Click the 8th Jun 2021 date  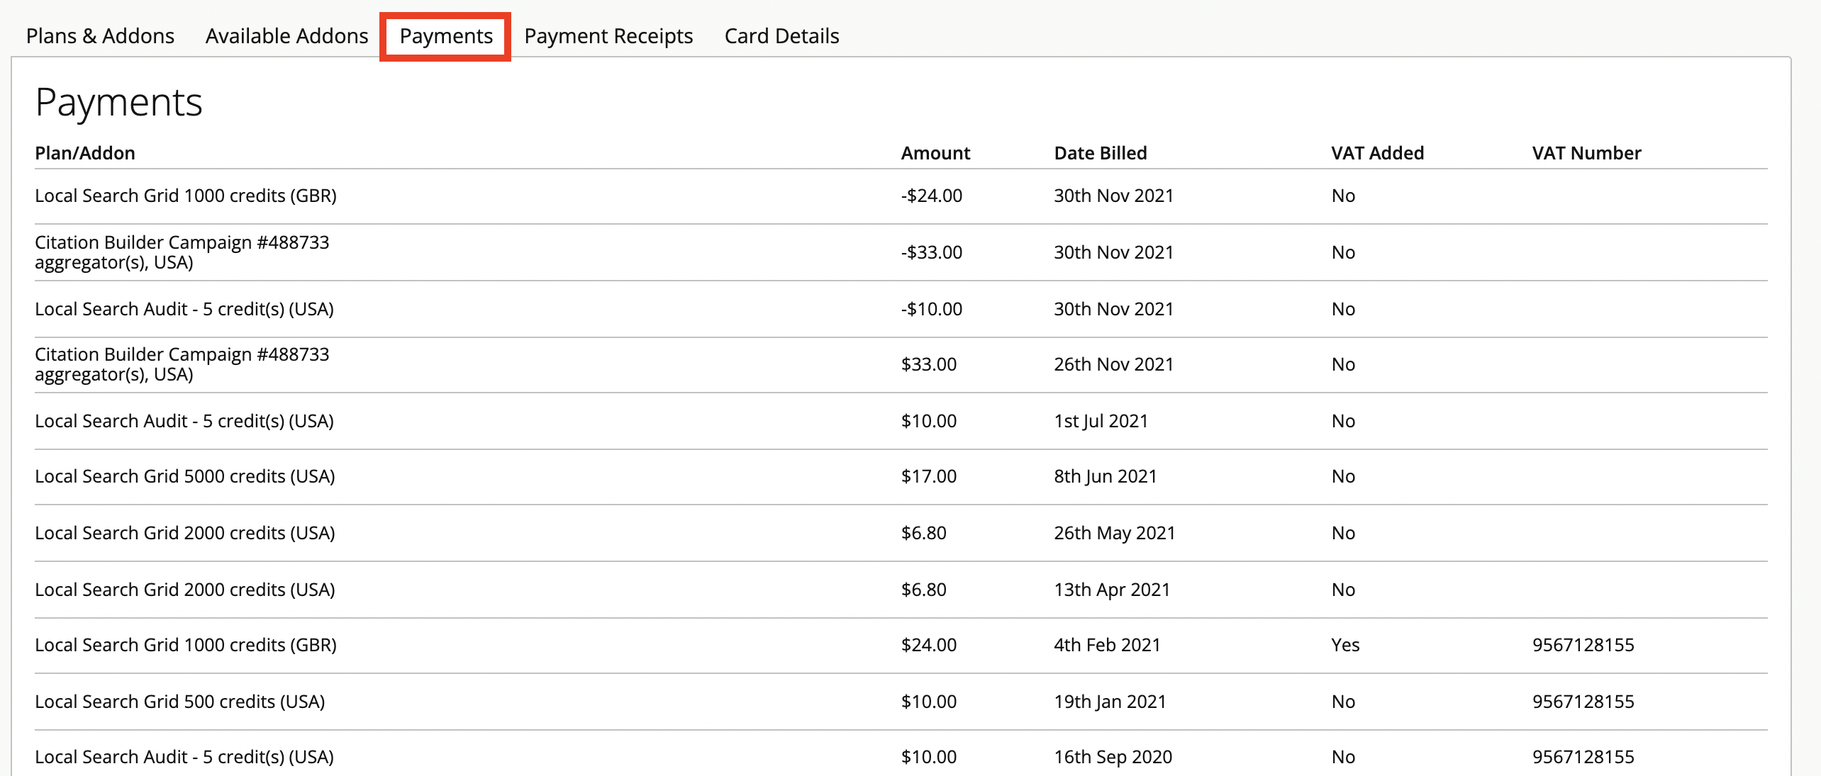[1106, 476]
